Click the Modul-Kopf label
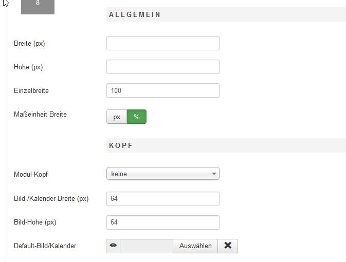The width and height of the screenshot is (346, 262). pyautogui.click(x=31, y=174)
